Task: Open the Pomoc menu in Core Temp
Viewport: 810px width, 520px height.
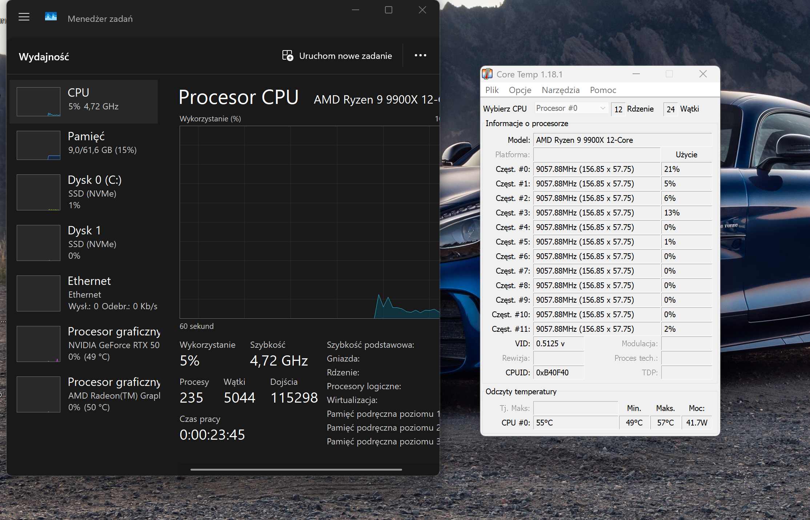Action: 603,90
